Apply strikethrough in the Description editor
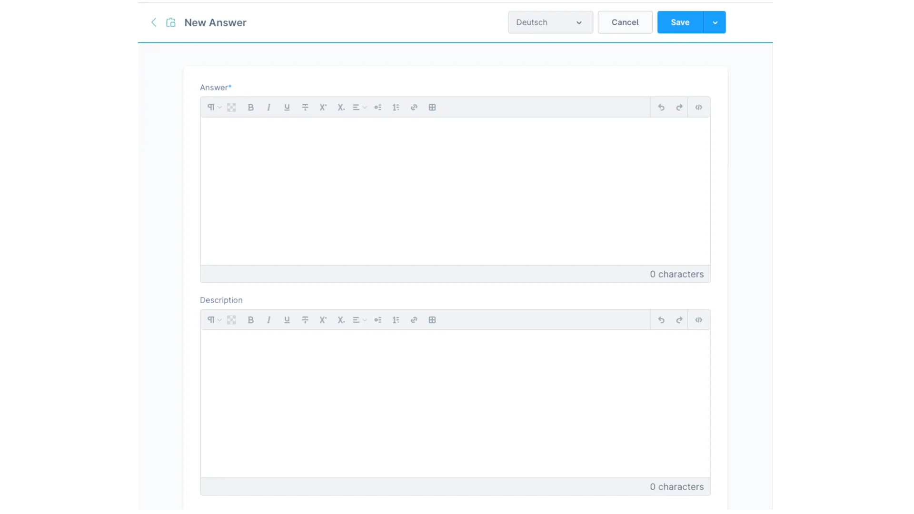 (305, 319)
